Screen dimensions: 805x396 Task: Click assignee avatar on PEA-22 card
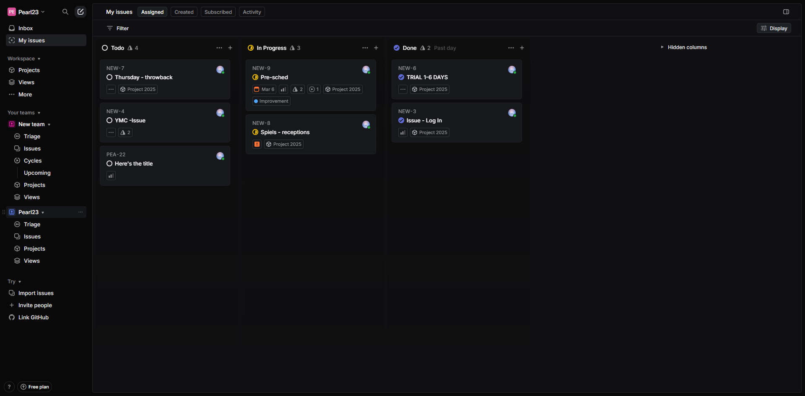tap(220, 156)
